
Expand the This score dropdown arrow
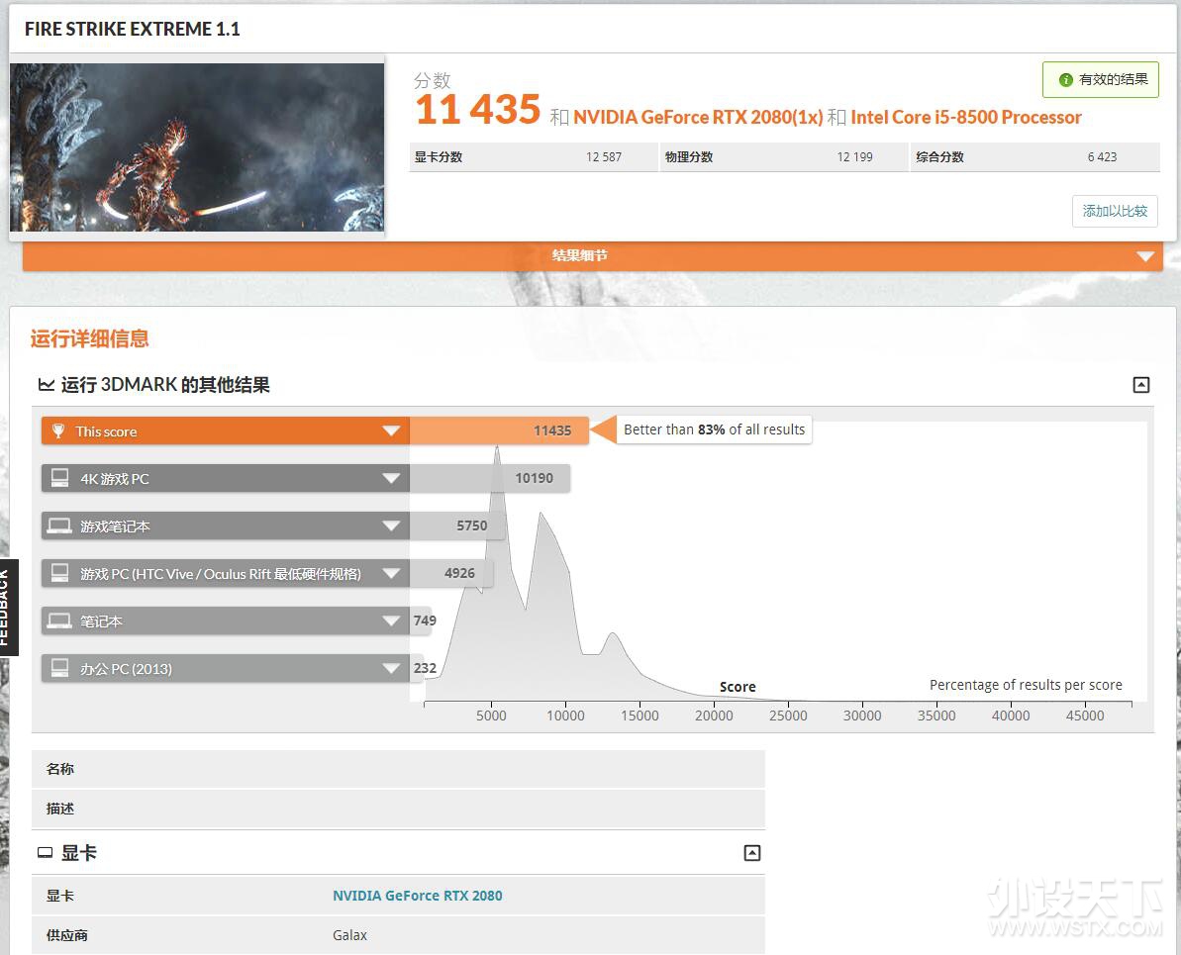pyautogui.click(x=391, y=430)
